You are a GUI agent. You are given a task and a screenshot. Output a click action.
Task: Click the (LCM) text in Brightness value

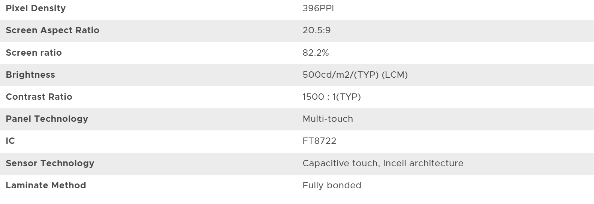[395, 75]
